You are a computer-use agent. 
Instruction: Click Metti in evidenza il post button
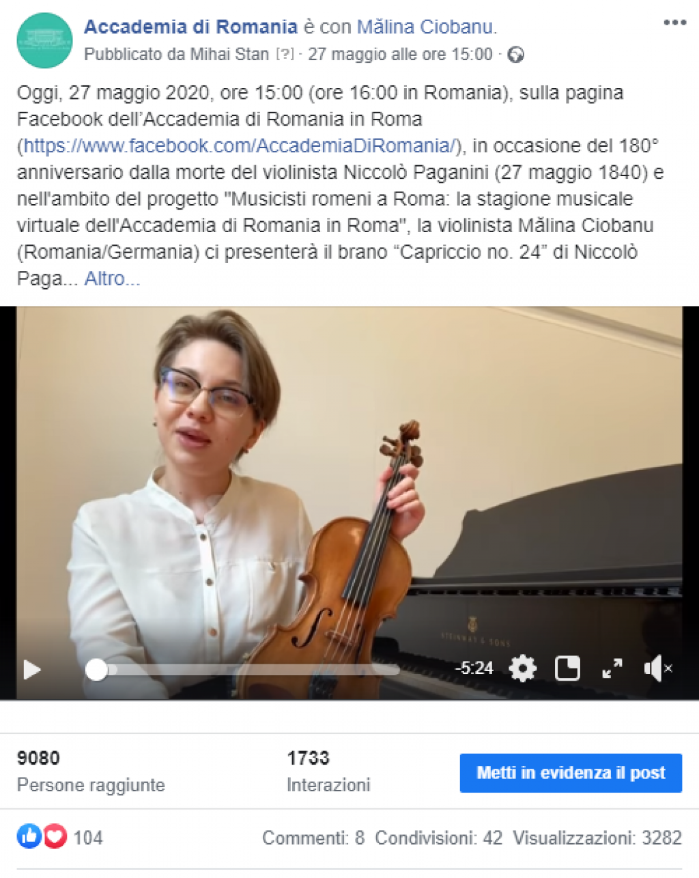coord(571,773)
